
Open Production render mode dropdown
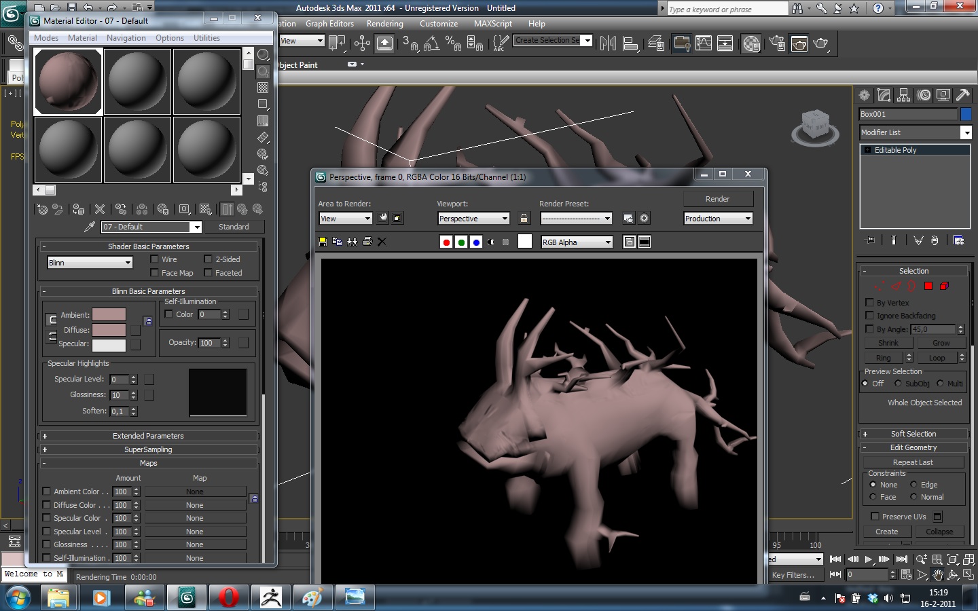click(x=719, y=219)
